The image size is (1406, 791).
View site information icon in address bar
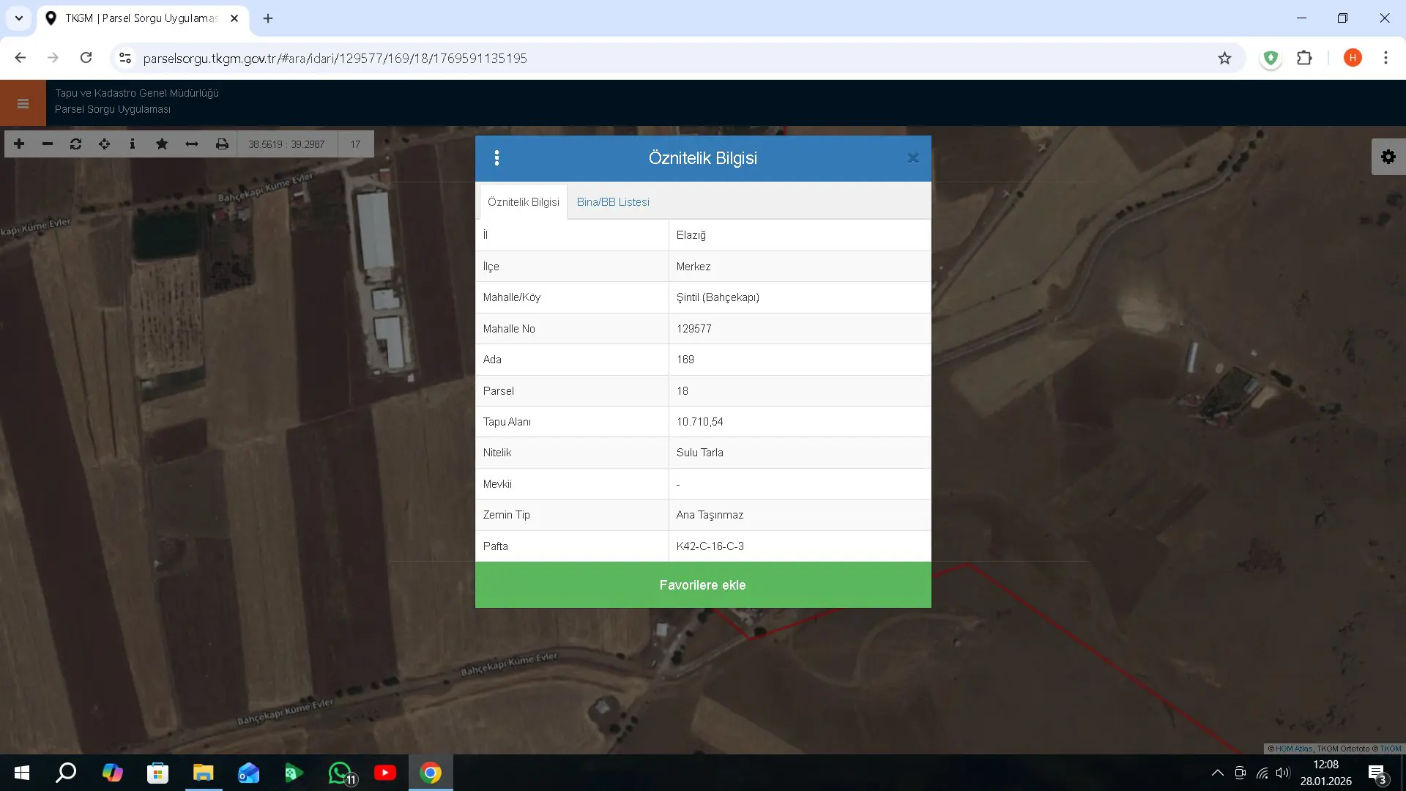pyautogui.click(x=125, y=58)
